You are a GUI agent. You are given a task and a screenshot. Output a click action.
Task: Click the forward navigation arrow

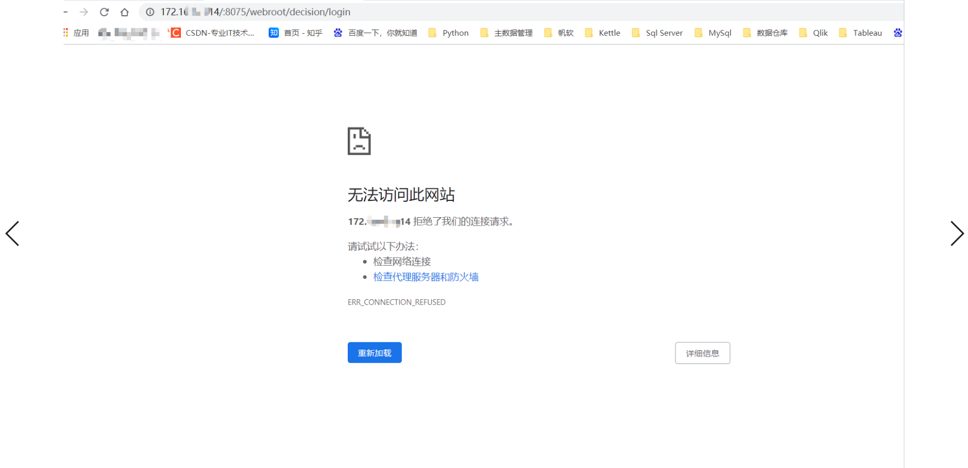pyautogui.click(x=84, y=12)
